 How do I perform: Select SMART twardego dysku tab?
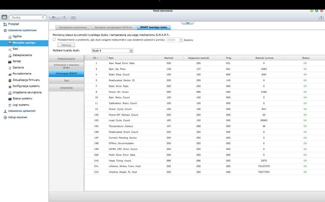(x=154, y=27)
